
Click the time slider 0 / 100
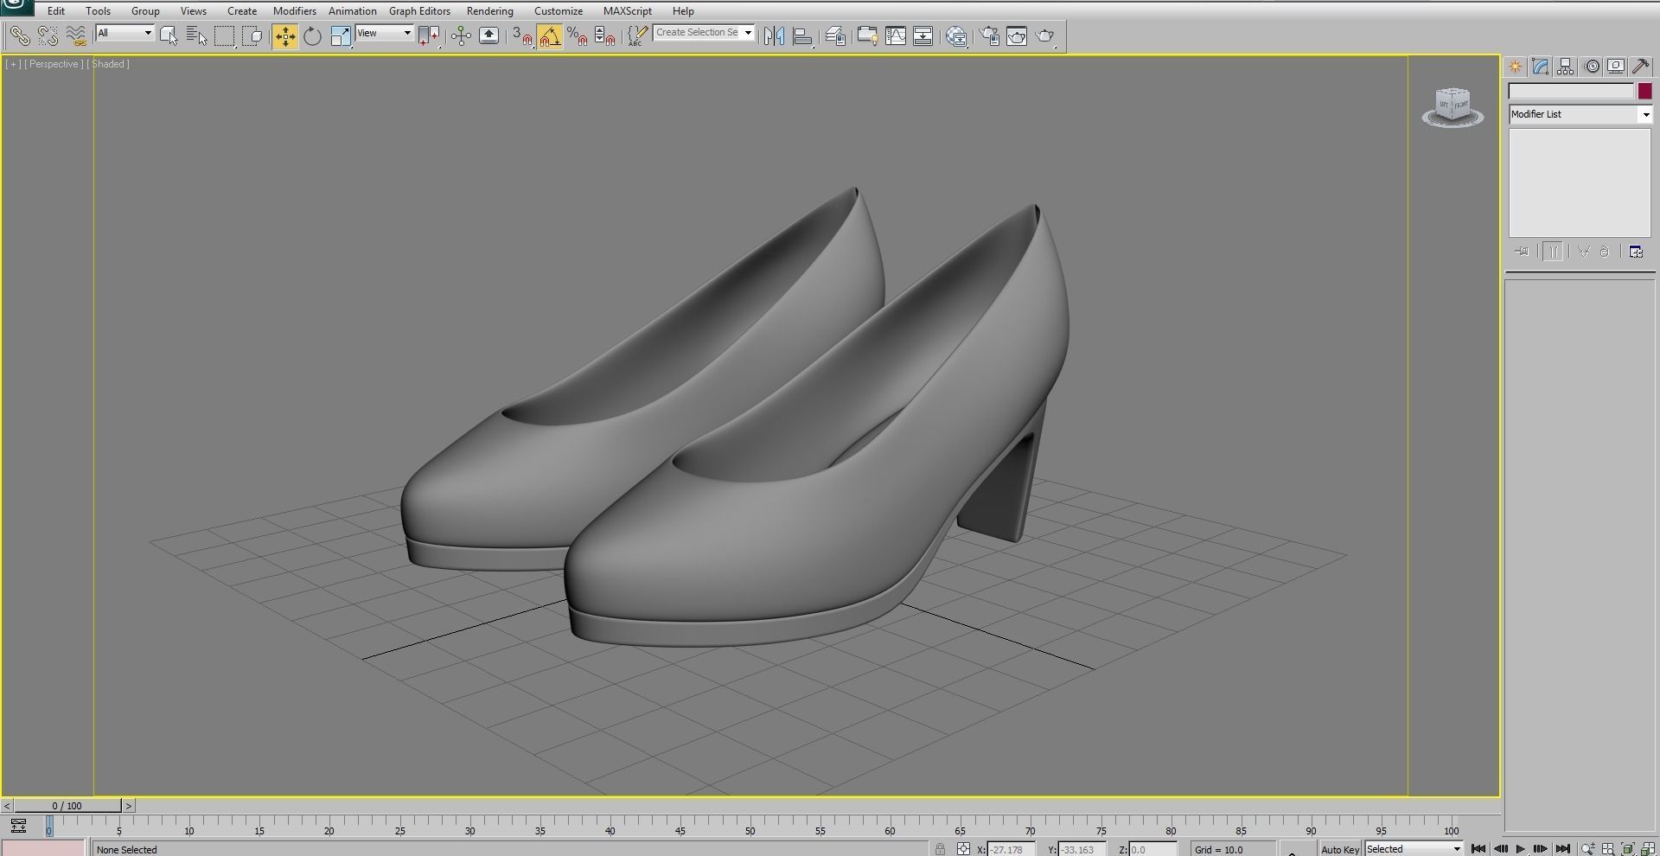point(67,806)
